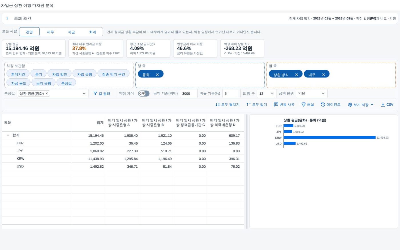
Task: Click the KRW bar in the chart
Action: pos(329,138)
